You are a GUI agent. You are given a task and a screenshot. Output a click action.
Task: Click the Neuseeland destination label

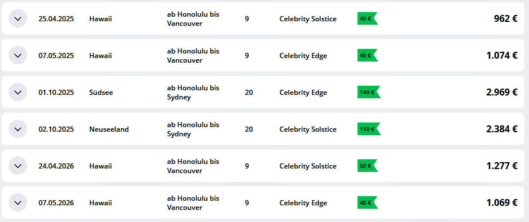109,129
